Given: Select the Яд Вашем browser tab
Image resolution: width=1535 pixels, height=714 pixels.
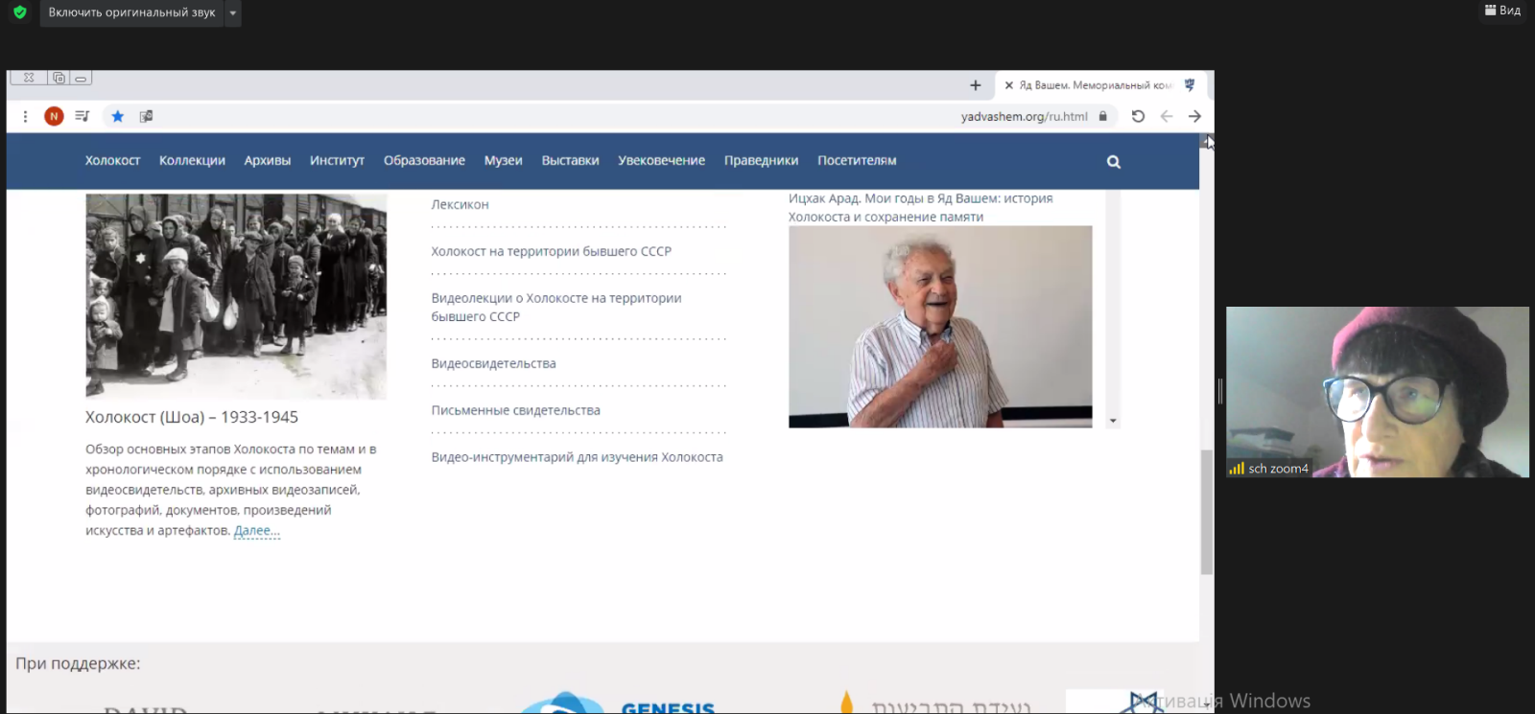Looking at the screenshot, I should (x=1094, y=85).
